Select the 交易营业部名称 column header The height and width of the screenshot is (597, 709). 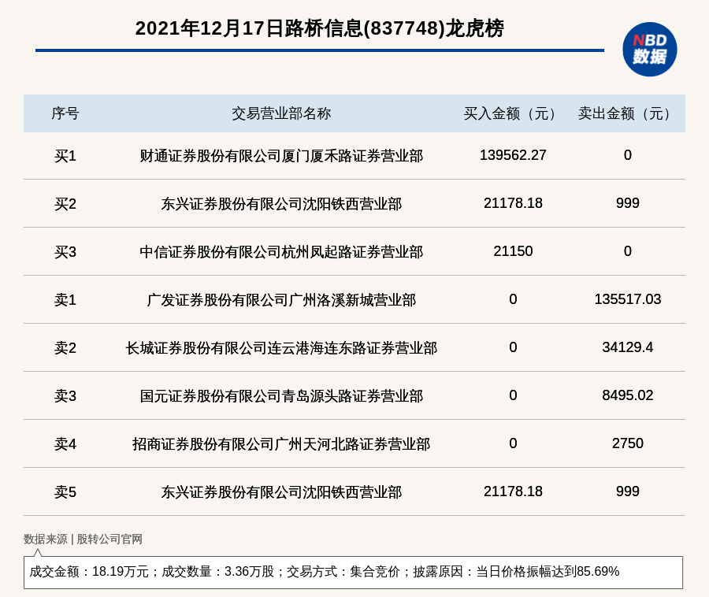point(281,113)
